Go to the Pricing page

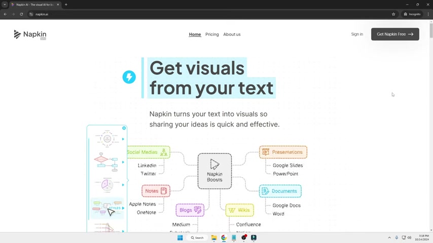(x=212, y=34)
